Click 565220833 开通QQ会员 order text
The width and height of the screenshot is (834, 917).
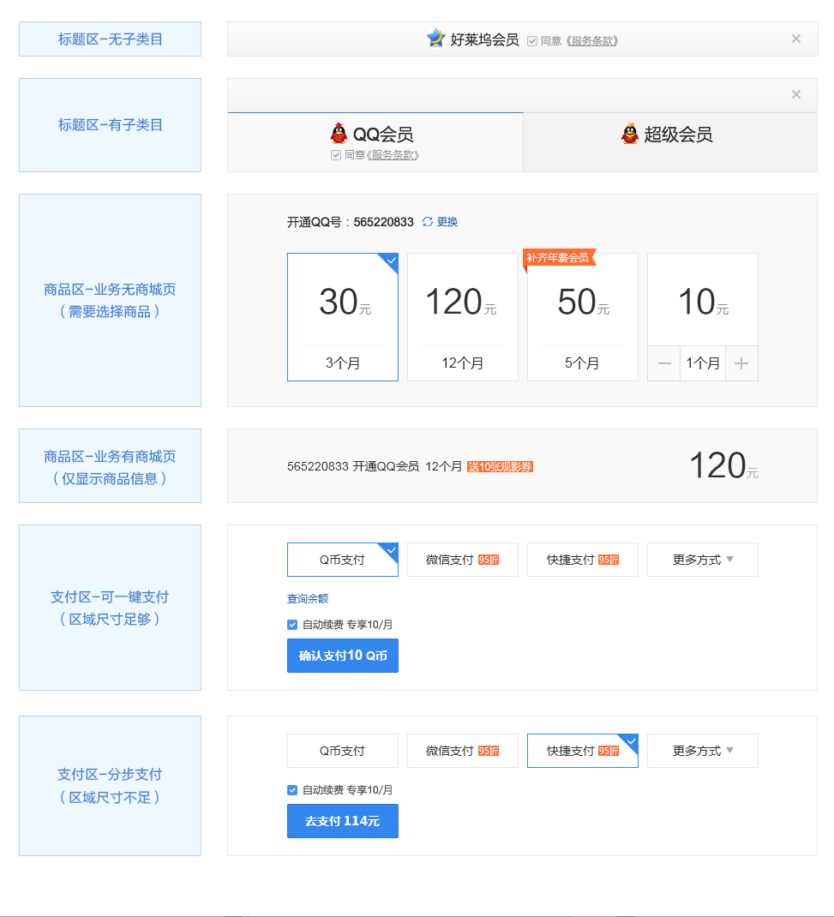[353, 467]
